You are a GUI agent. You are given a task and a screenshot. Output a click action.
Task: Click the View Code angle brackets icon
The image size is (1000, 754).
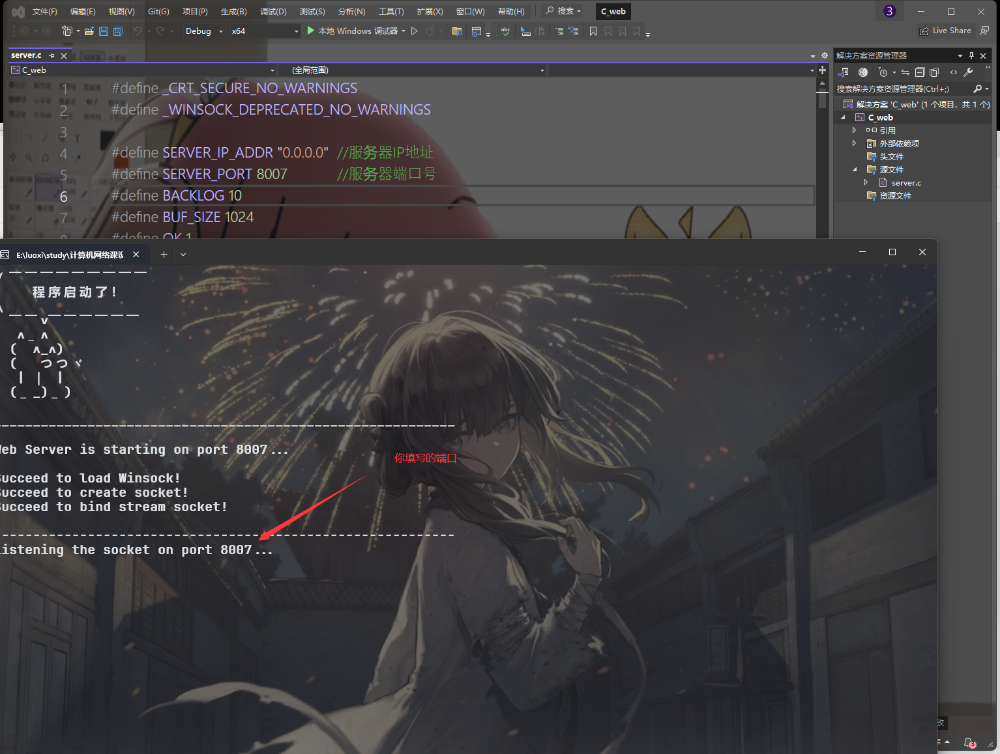click(954, 72)
